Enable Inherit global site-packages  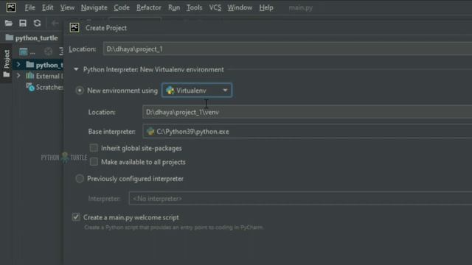(94, 148)
